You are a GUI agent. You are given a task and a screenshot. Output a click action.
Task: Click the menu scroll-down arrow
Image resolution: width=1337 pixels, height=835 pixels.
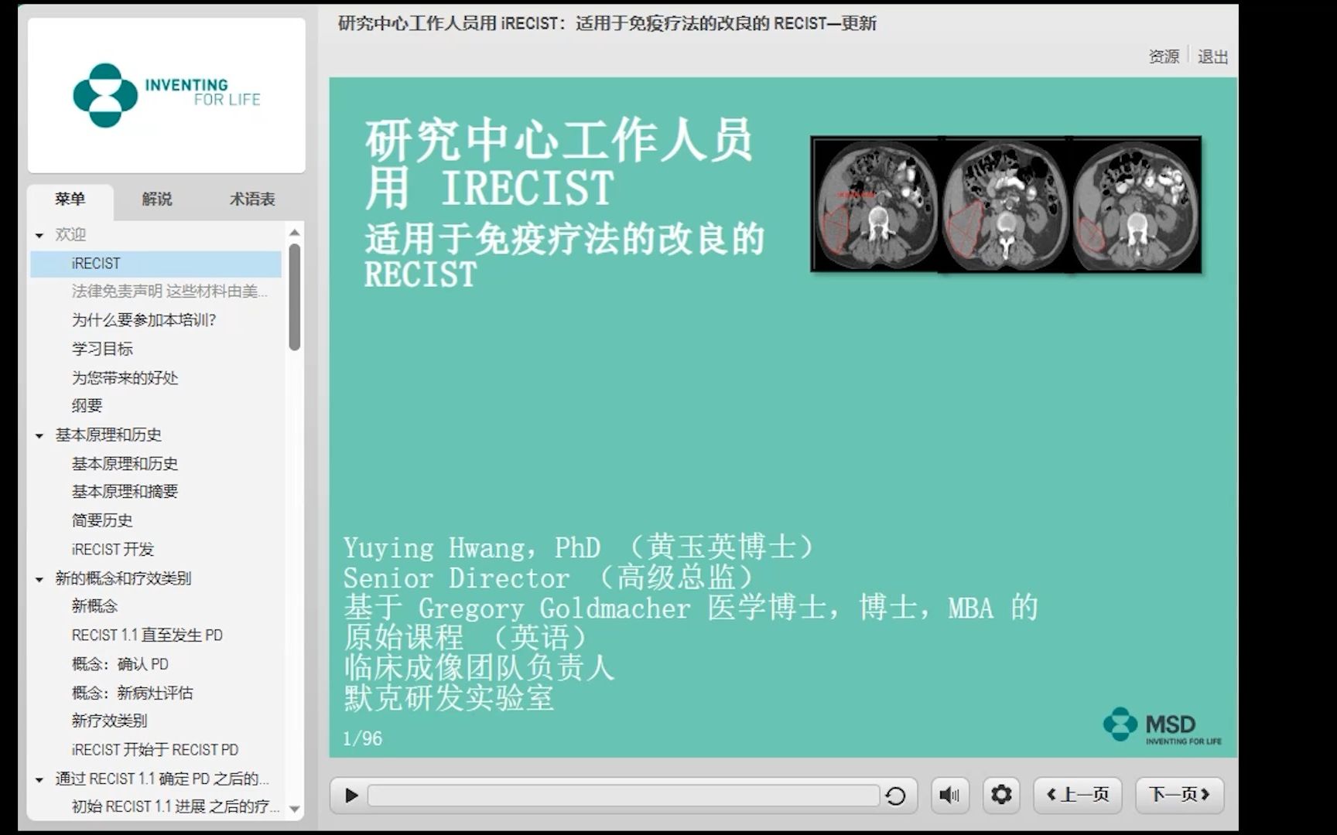[x=294, y=809]
